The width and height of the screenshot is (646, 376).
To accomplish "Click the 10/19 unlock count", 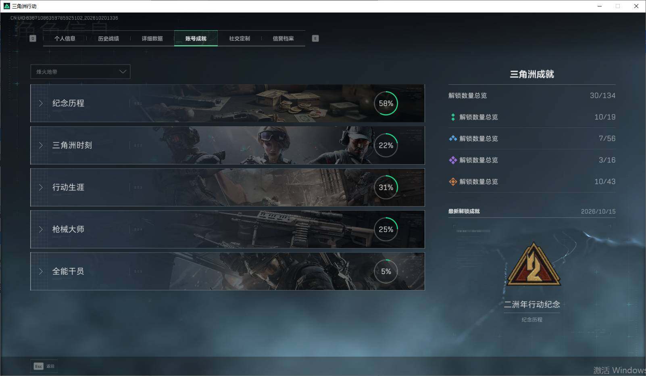I will point(605,117).
